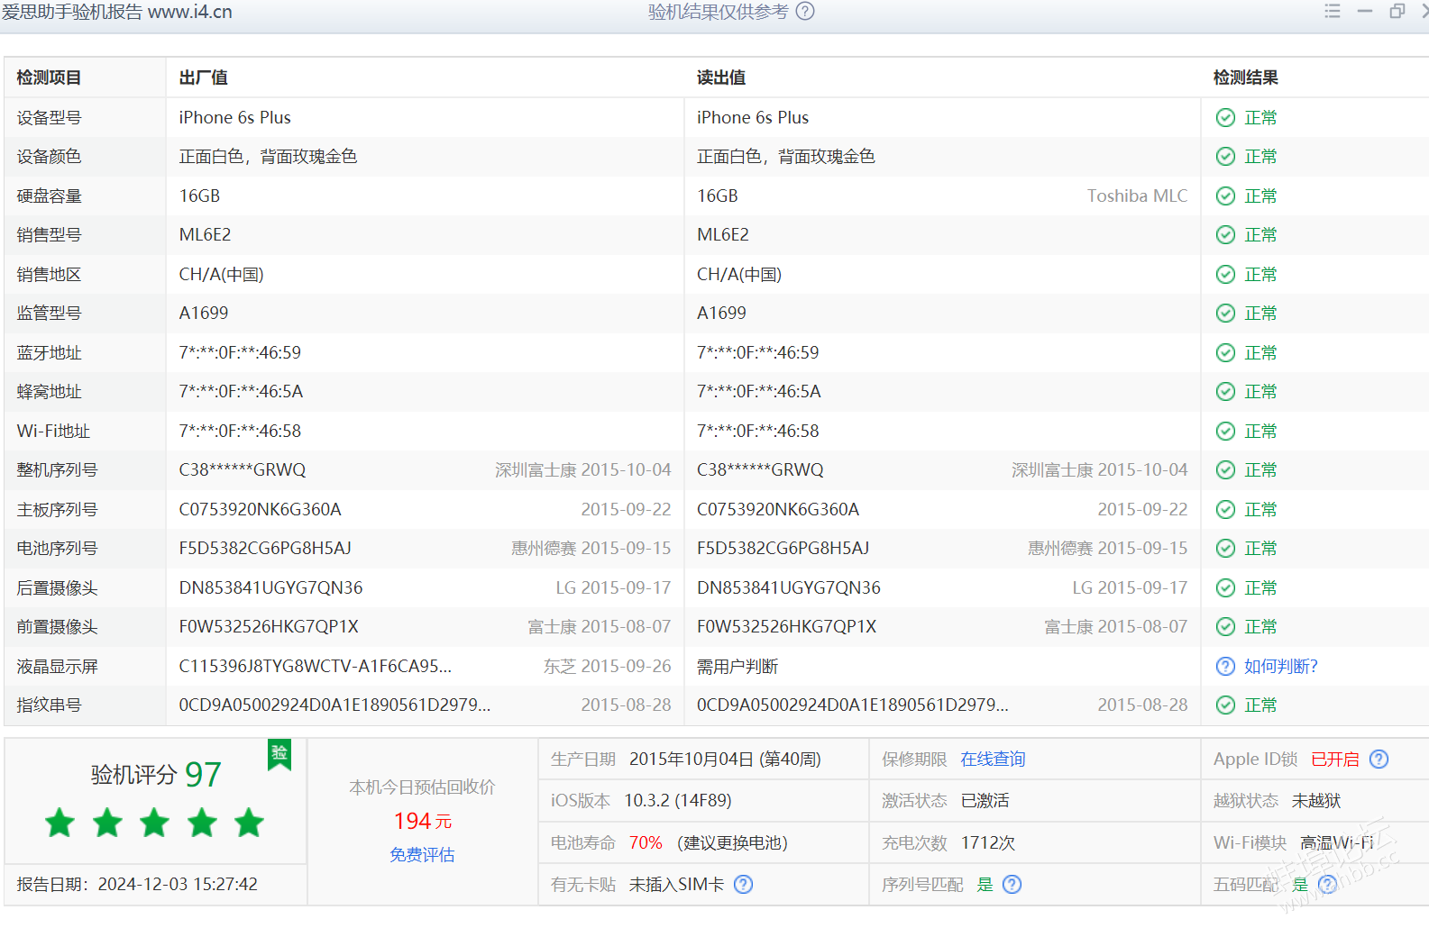This screenshot has height=928, width=1429.
Task: Select factory LCD serial C115396J8TYG8WCTV
Action: 316,666
